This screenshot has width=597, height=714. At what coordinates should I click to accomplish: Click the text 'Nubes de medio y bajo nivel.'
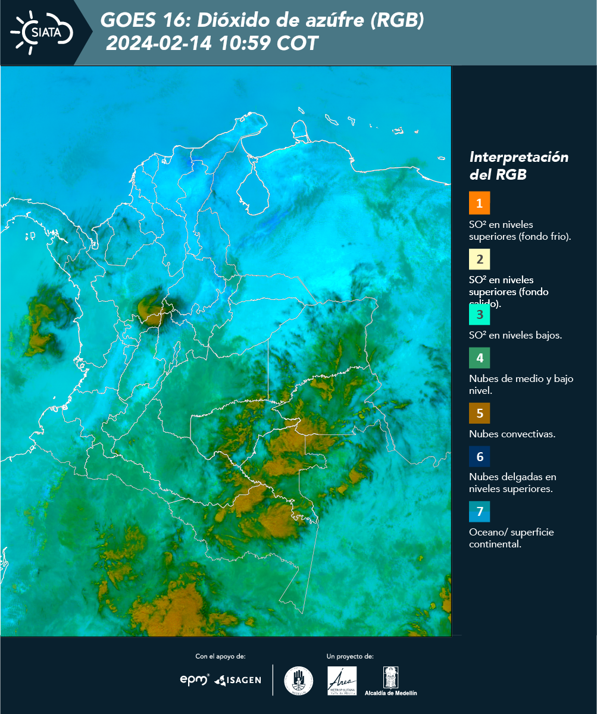tap(521, 384)
